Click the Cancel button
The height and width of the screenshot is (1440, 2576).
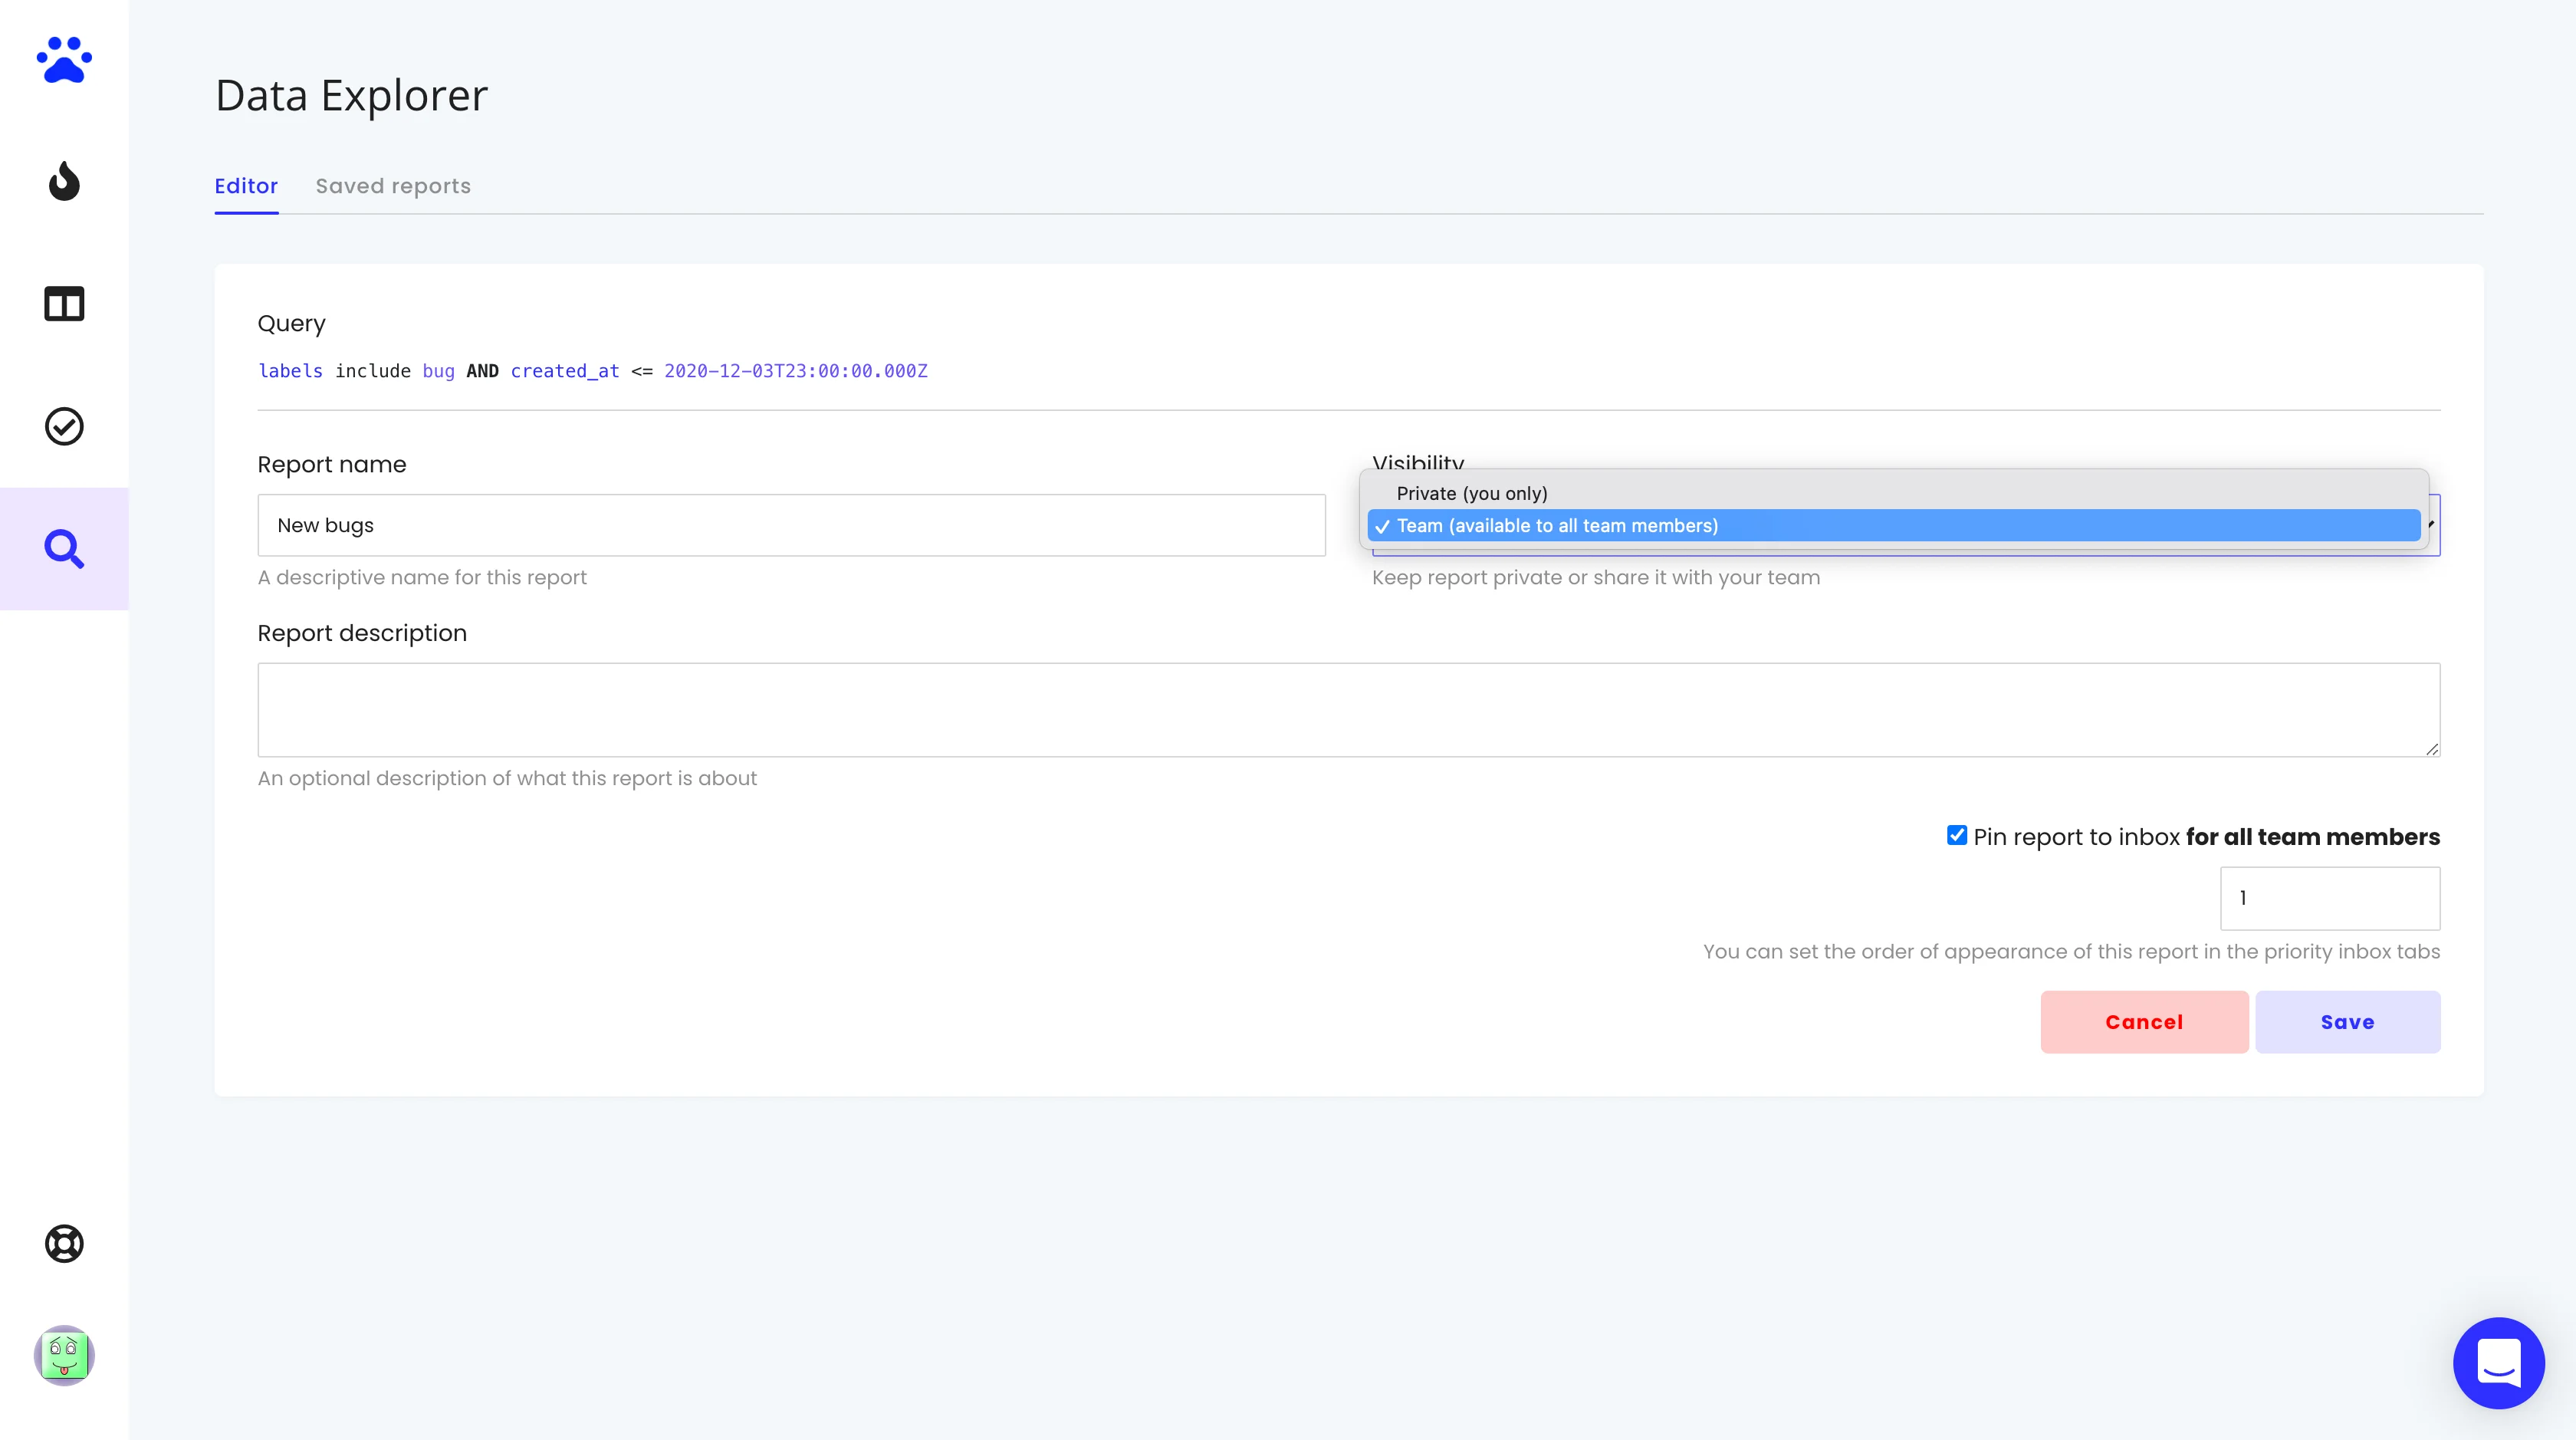[x=2144, y=1021]
